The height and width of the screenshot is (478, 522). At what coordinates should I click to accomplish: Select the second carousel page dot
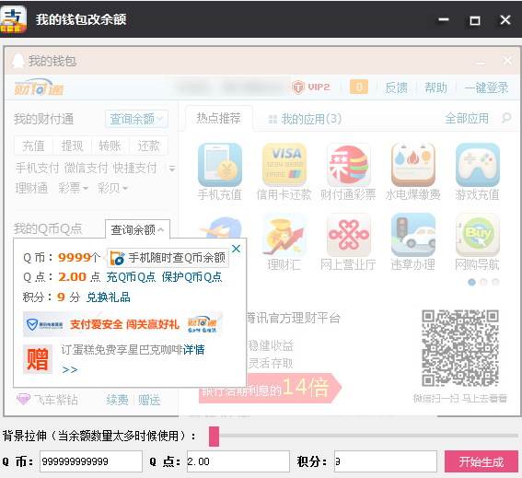[x=483, y=282]
